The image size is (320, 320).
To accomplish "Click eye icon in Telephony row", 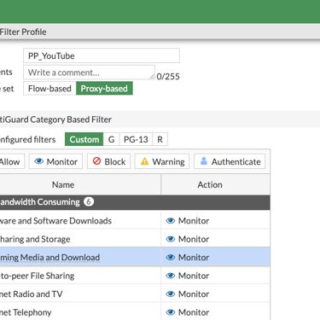I will tap(171, 312).
